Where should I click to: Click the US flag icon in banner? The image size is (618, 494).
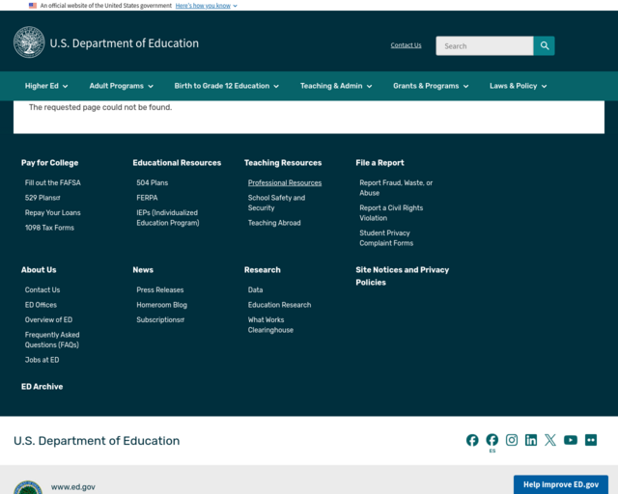[33, 6]
